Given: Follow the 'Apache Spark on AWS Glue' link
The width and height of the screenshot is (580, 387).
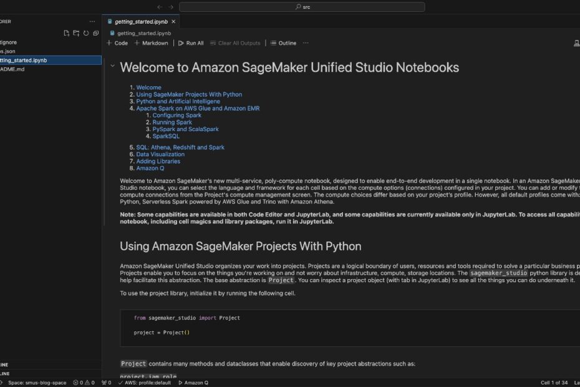Looking at the screenshot, I should pyautogui.click(x=198, y=108).
